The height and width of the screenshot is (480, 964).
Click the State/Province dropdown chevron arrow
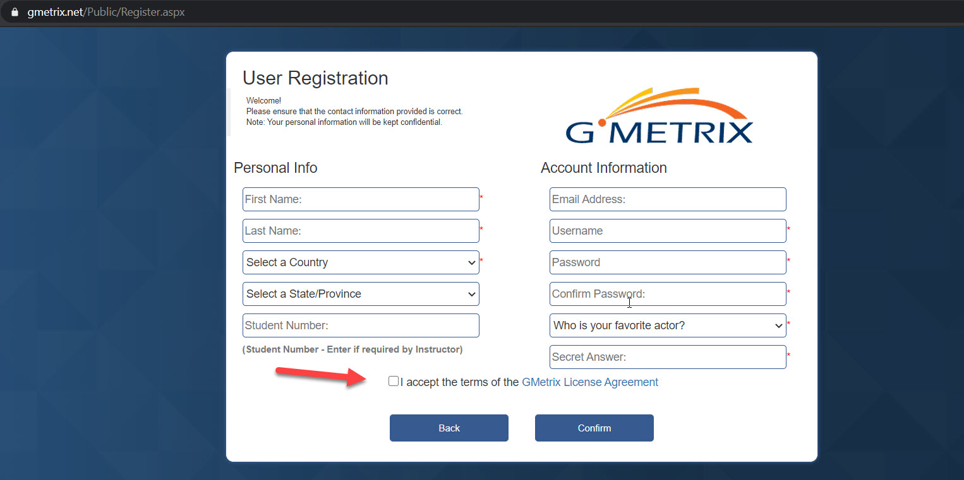click(471, 295)
